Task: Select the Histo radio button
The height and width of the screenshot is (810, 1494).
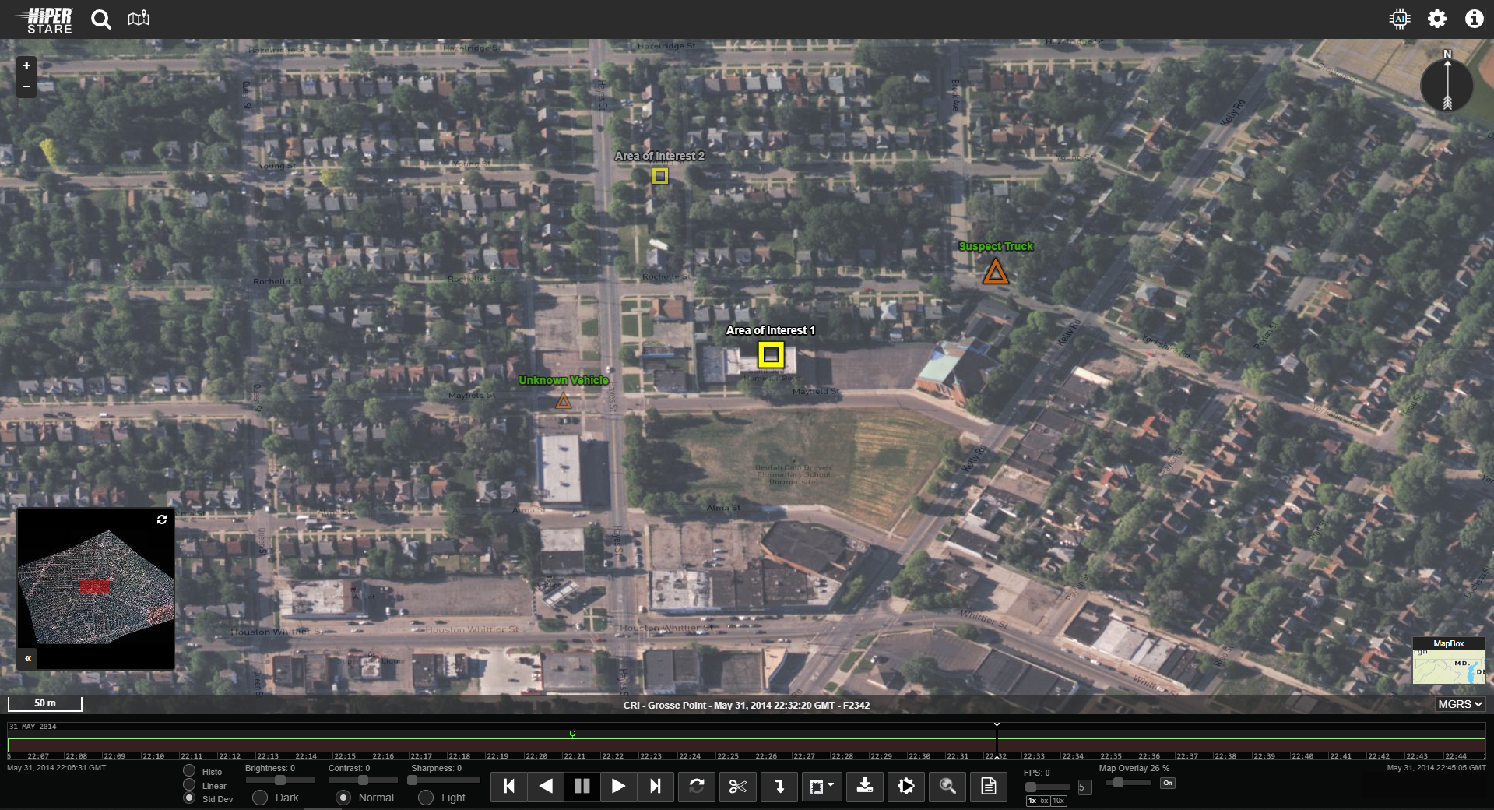Action: pyautogui.click(x=189, y=771)
